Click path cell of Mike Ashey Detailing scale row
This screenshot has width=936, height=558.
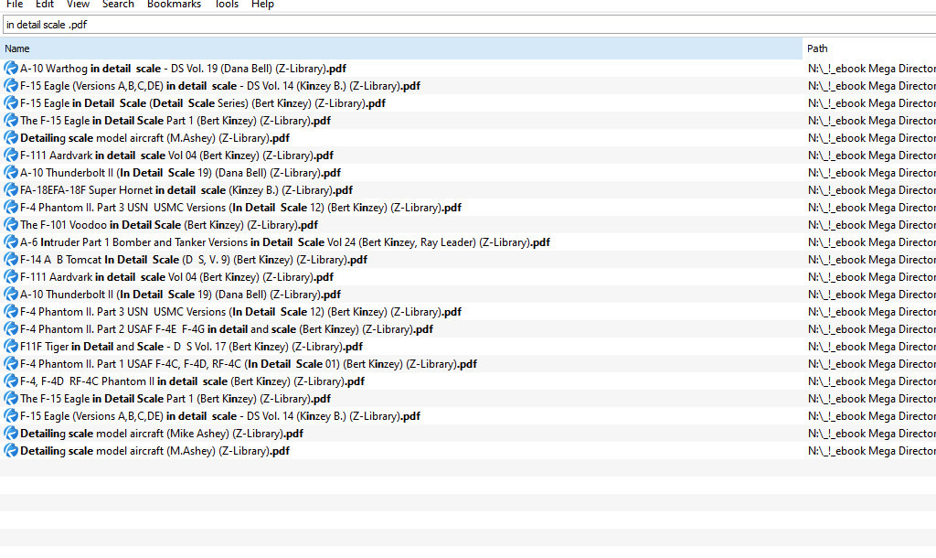click(x=871, y=434)
